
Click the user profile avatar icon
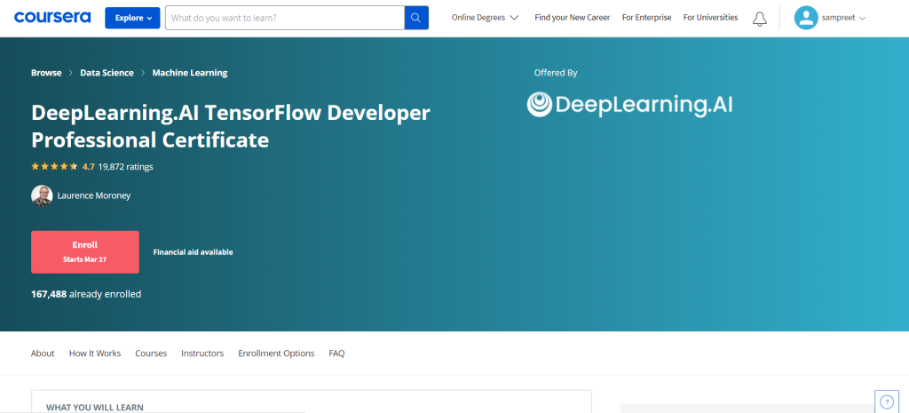click(x=805, y=18)
